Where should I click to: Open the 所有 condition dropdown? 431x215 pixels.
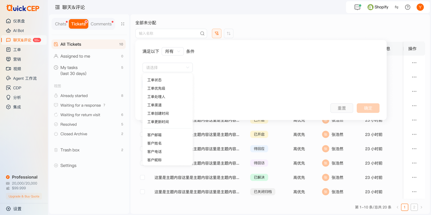click(x=172, y=51)
